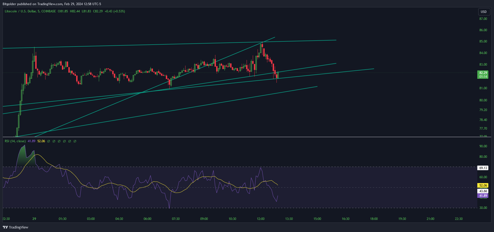Click the open price O81.85 value
The width and height of the screenshot is (494, 232).
[x=63, y=11]
